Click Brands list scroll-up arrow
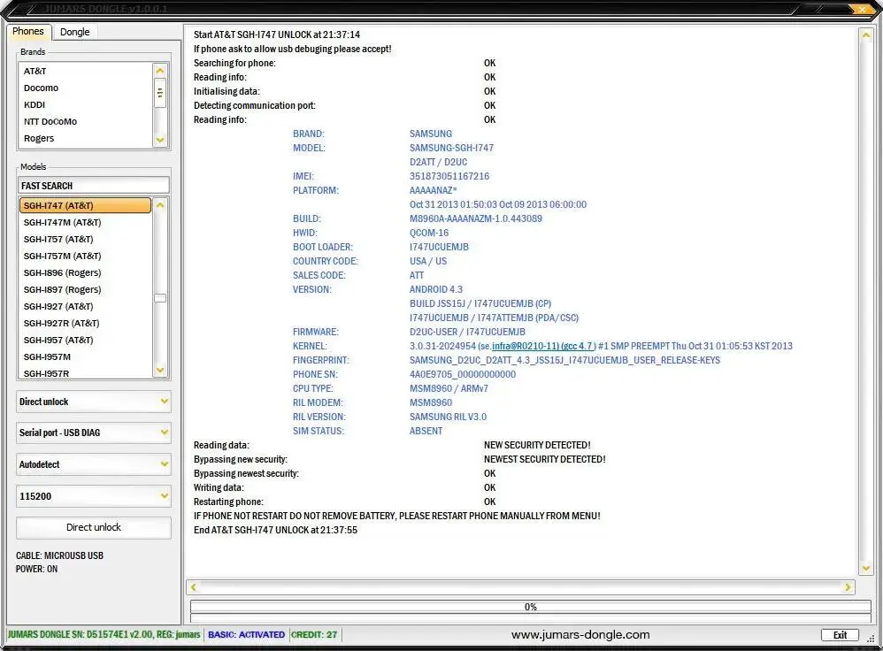The image size is (883, 651). click(x=160, y=71)
